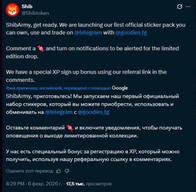Open the Grok icon beside the post
196x192 pixels.
pyautogui.click(x=179, y=7)
